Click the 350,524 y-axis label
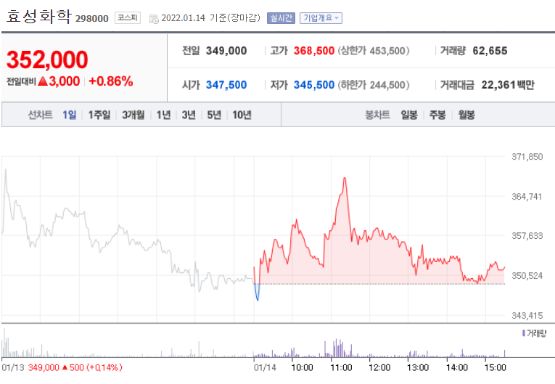Screen dimensions: 555x384 click(x=527, y=276)
